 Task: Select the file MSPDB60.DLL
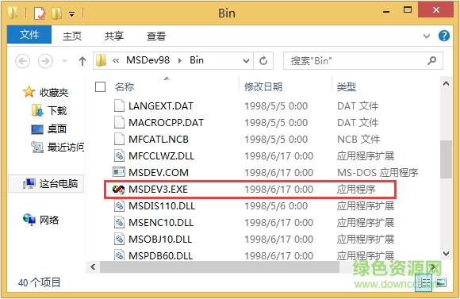point(161,256)
